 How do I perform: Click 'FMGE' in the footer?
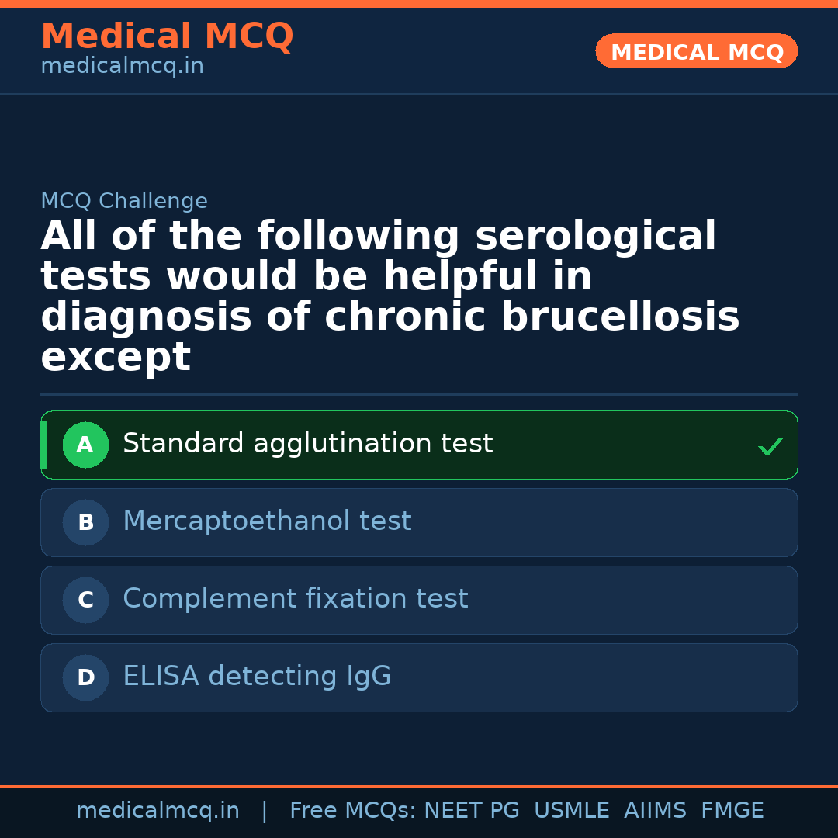pos(732,811)
